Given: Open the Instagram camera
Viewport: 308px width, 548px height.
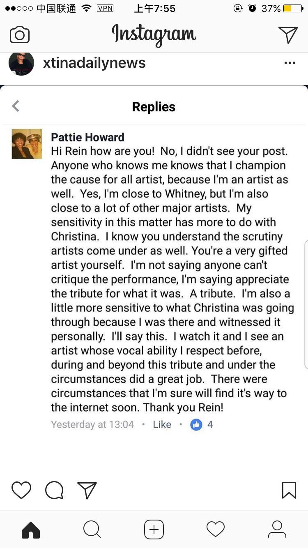Looking at the screenshot, I should (20, 35).
